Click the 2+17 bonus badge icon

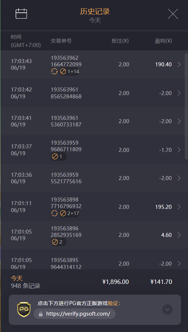click(x=63, y=213)
